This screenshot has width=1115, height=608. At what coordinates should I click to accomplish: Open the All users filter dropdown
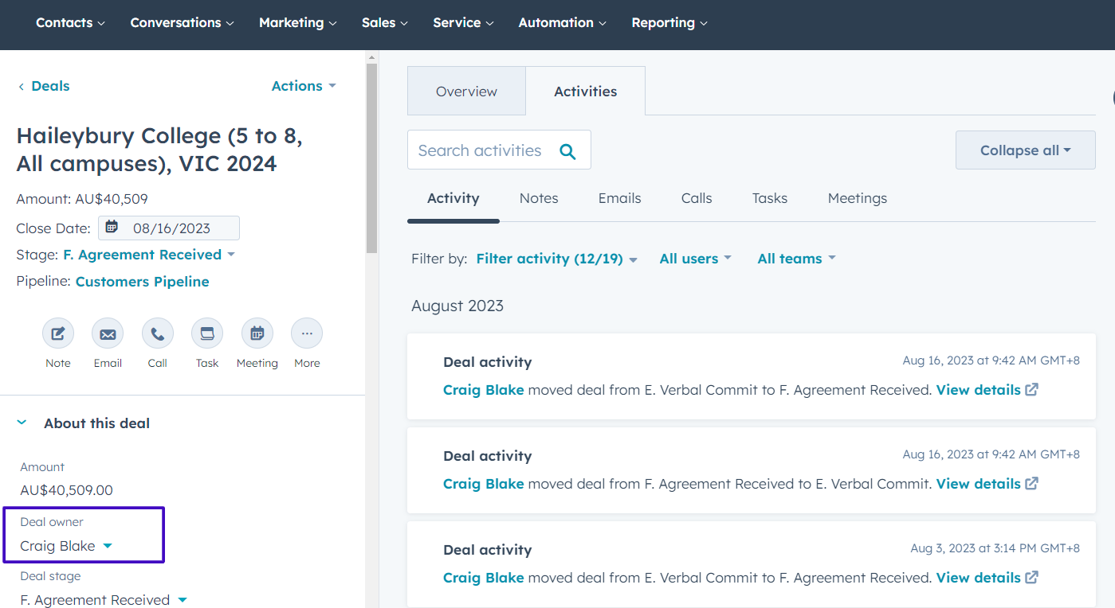tap(694, 259)
